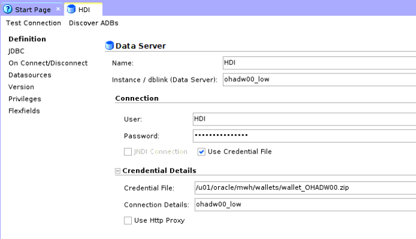Screen dimensions: 416x239
Task: Click the Name input field
Action: [319, 63]
